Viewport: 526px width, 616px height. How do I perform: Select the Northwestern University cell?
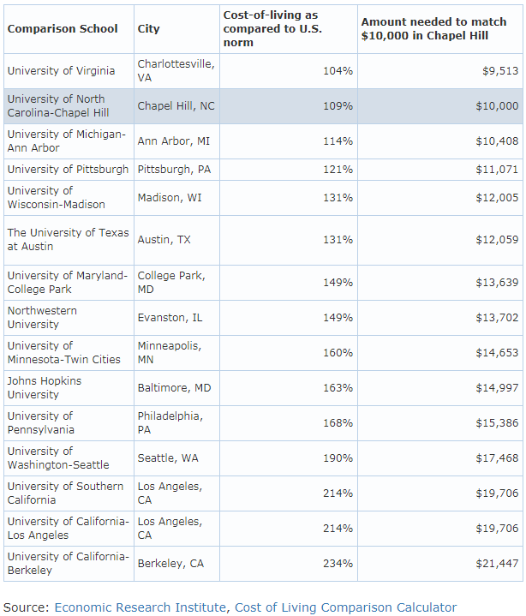coord(69,318)
